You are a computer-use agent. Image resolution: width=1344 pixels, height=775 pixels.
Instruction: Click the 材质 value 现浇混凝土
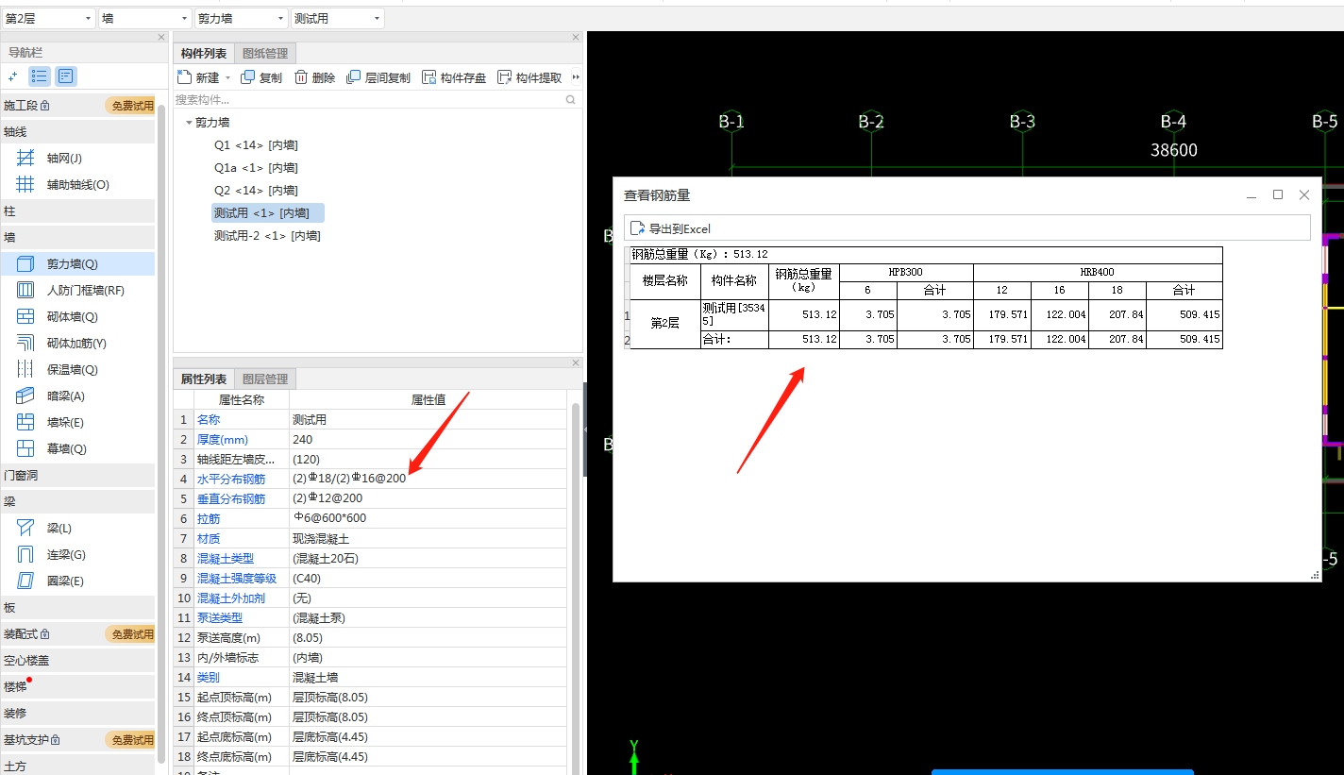[428, 538]
